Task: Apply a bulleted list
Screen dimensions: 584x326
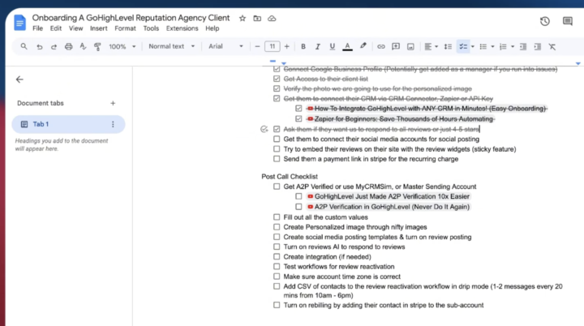Action: click(483, 46)
